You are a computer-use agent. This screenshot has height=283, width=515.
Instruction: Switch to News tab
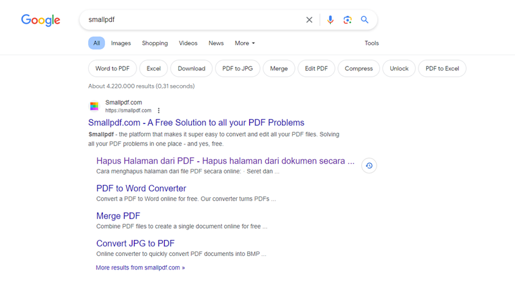216,43
